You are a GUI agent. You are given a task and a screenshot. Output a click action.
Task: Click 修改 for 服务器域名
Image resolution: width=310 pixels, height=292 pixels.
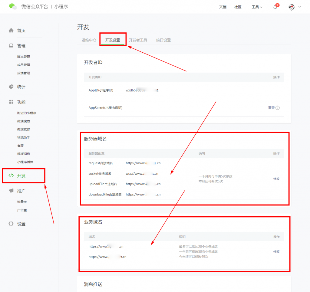pos(276,179)
